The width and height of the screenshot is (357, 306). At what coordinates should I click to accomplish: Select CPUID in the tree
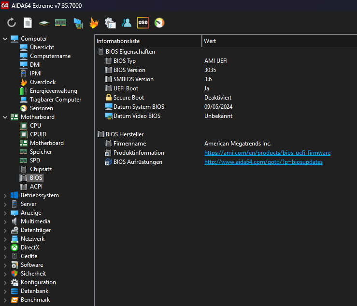tap(38, 134)
